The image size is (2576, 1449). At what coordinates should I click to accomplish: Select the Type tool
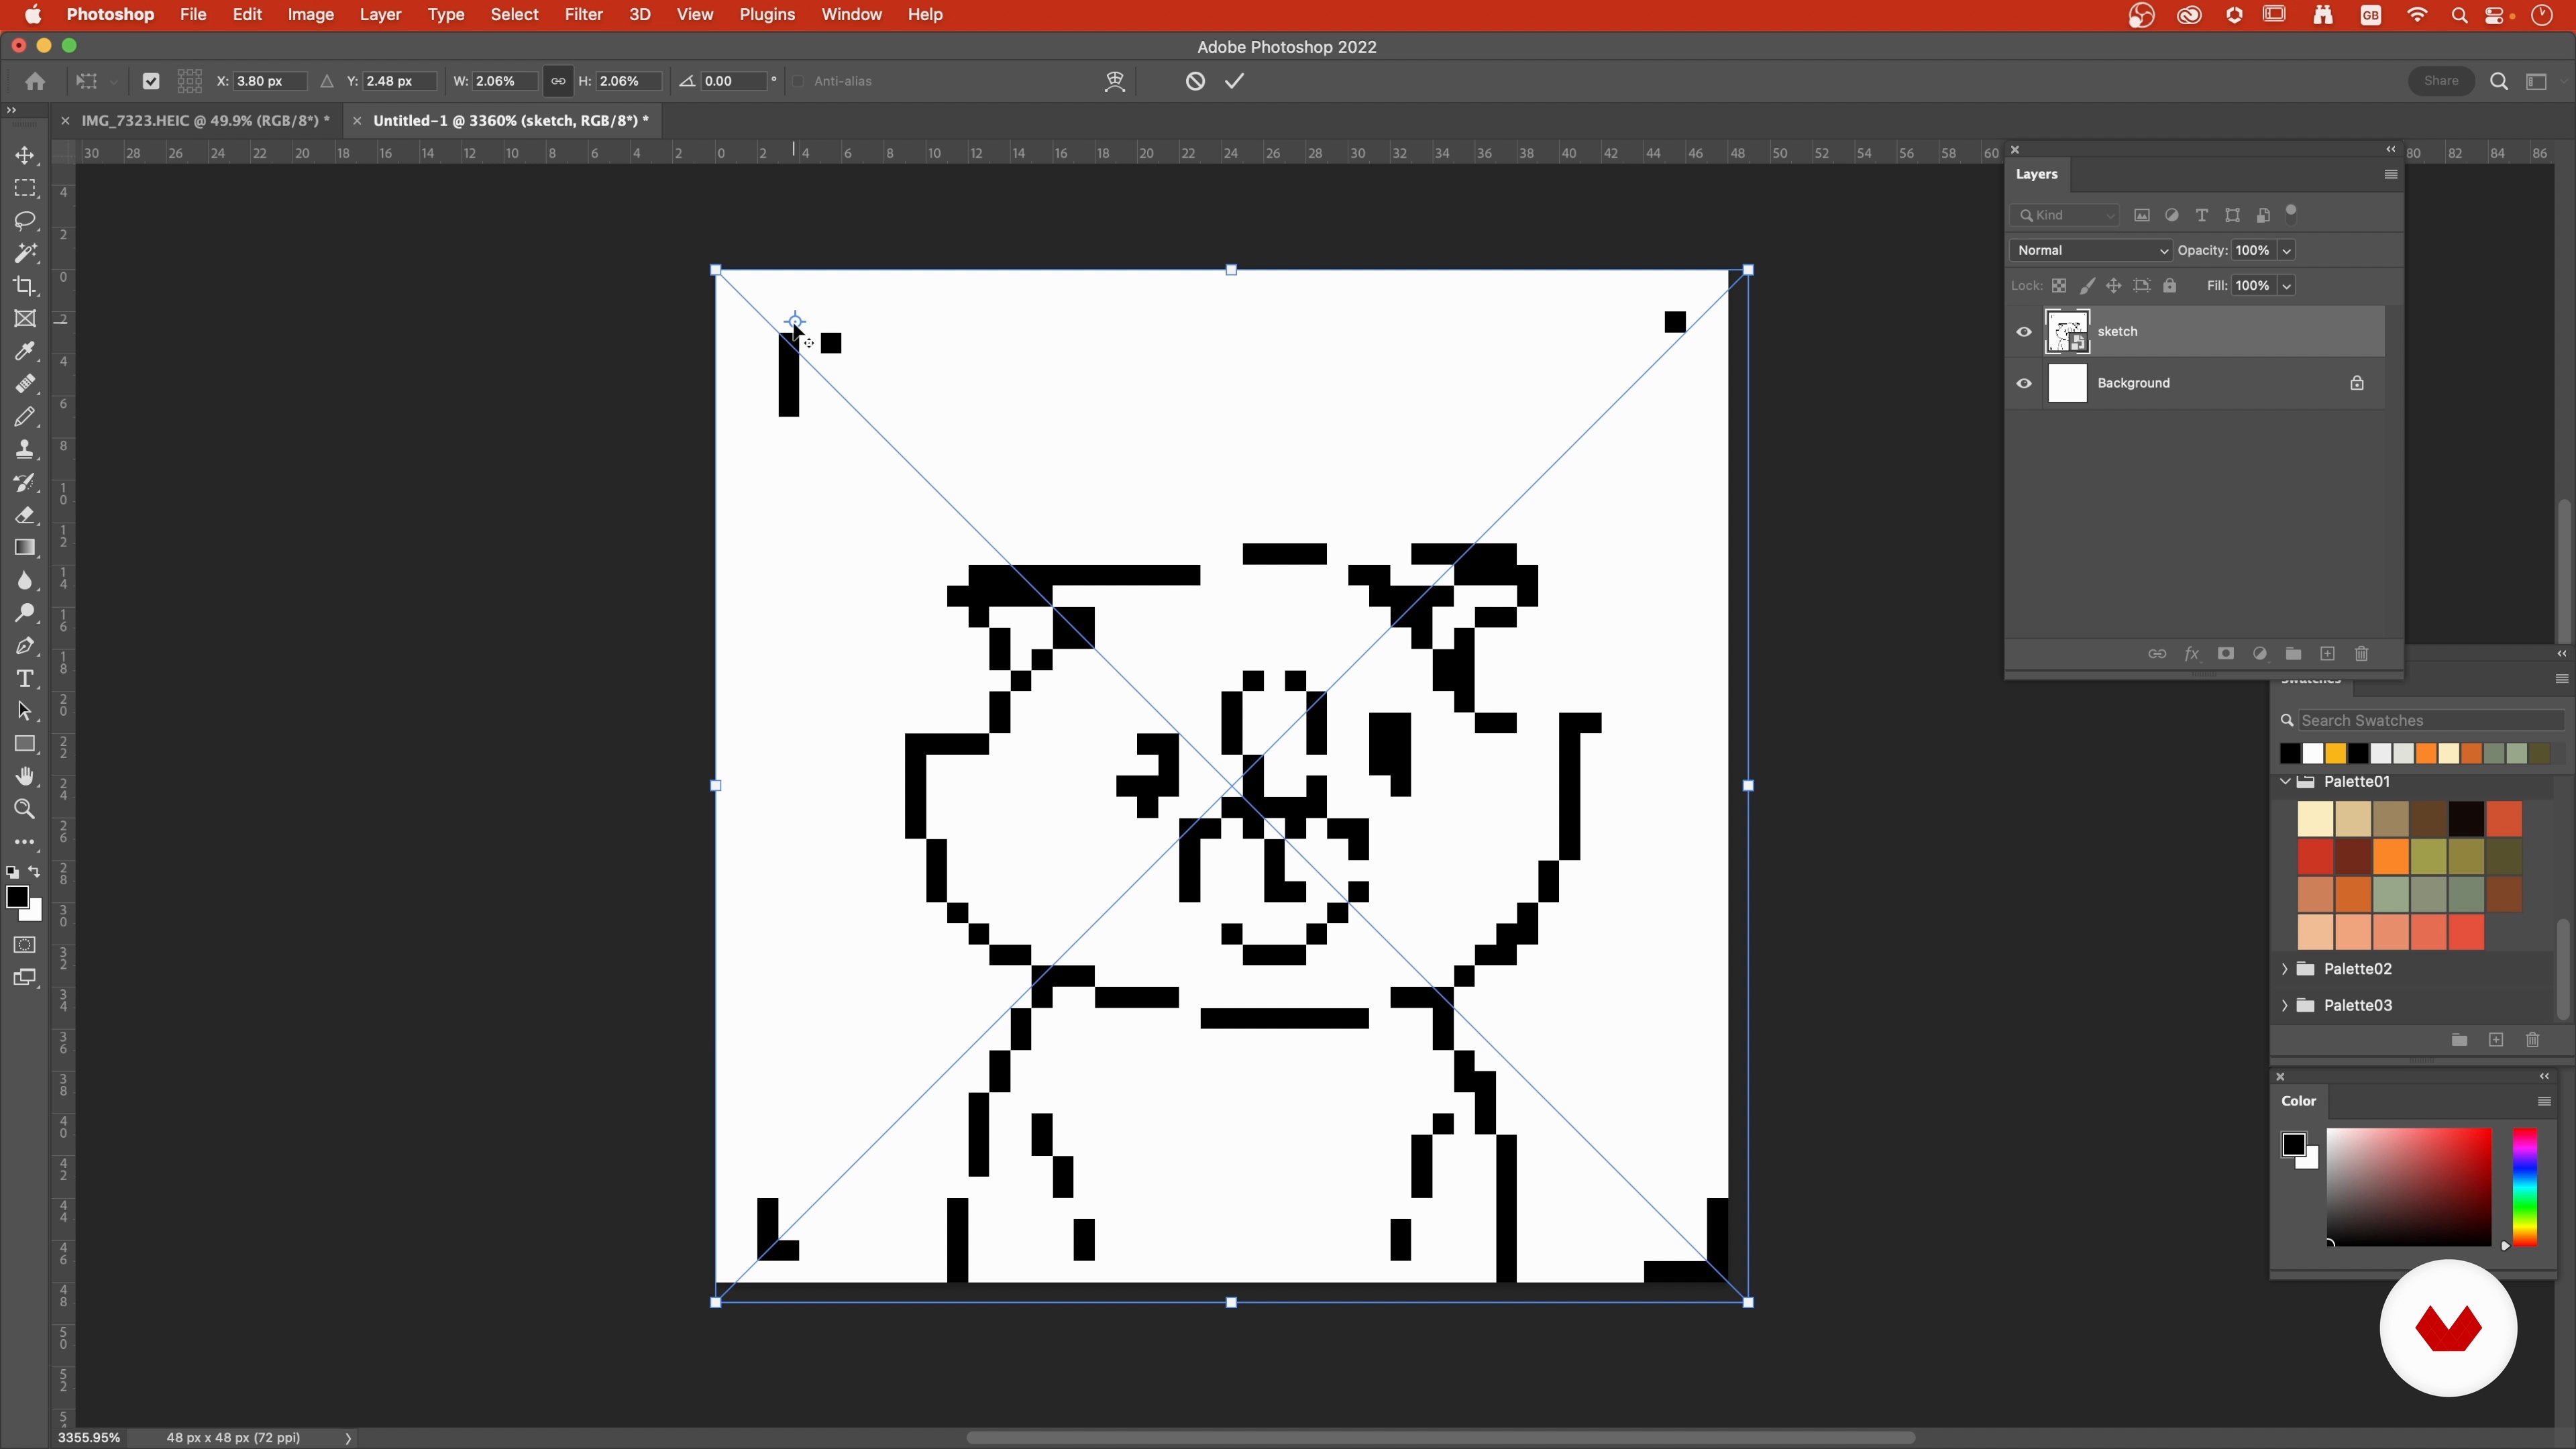(x=25, y=679)
